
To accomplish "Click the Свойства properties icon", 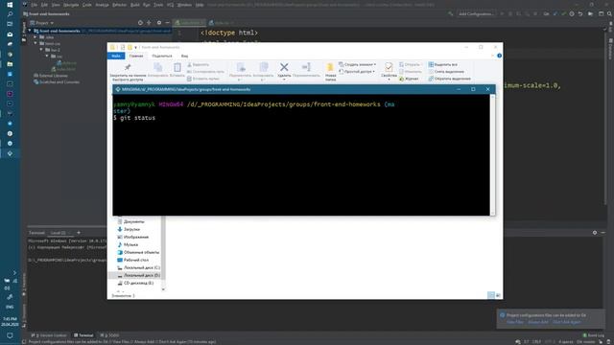I will point(389,67).
